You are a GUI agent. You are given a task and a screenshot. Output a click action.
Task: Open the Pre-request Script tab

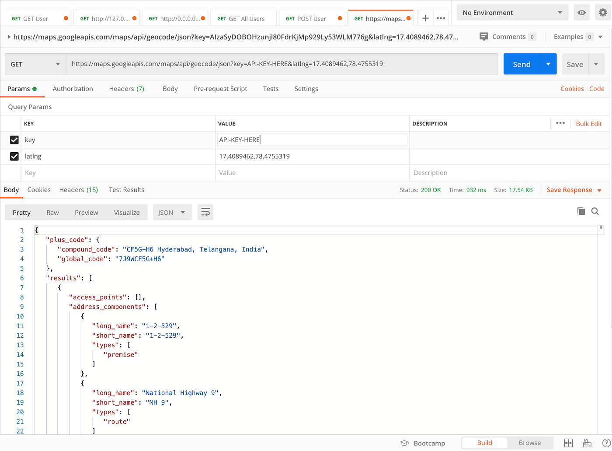coord(220,89)
